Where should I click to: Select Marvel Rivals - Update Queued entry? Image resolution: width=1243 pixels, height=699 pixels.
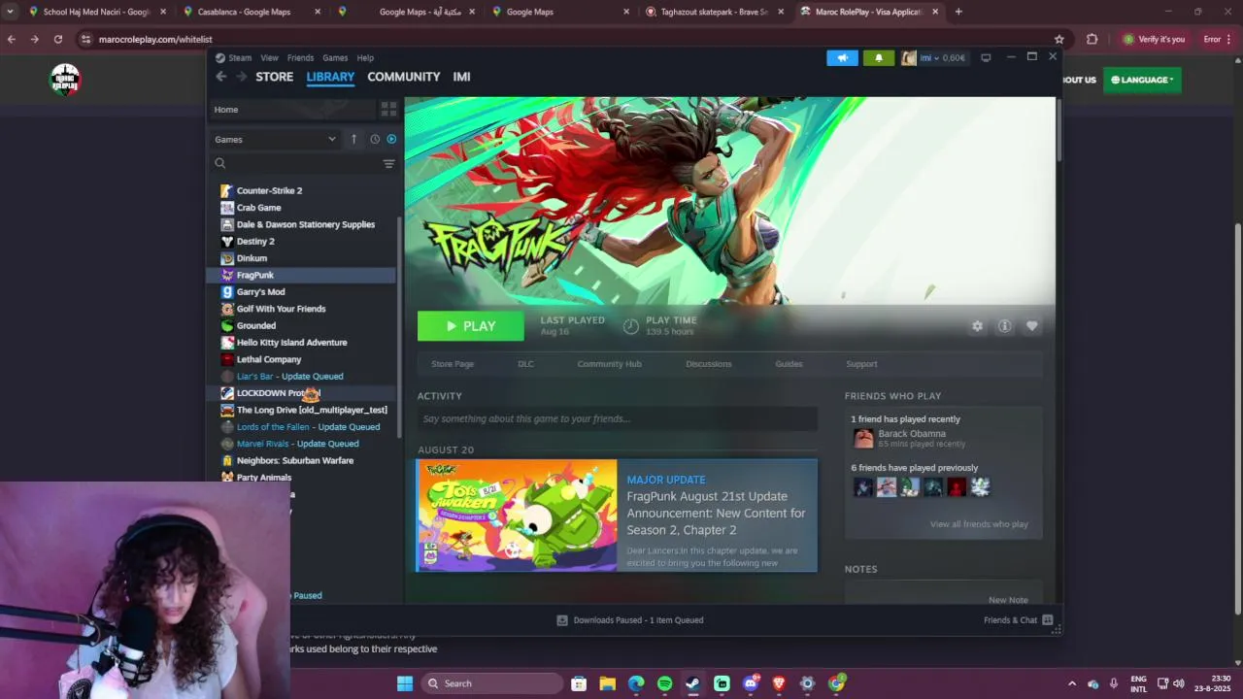click(297, 444)
